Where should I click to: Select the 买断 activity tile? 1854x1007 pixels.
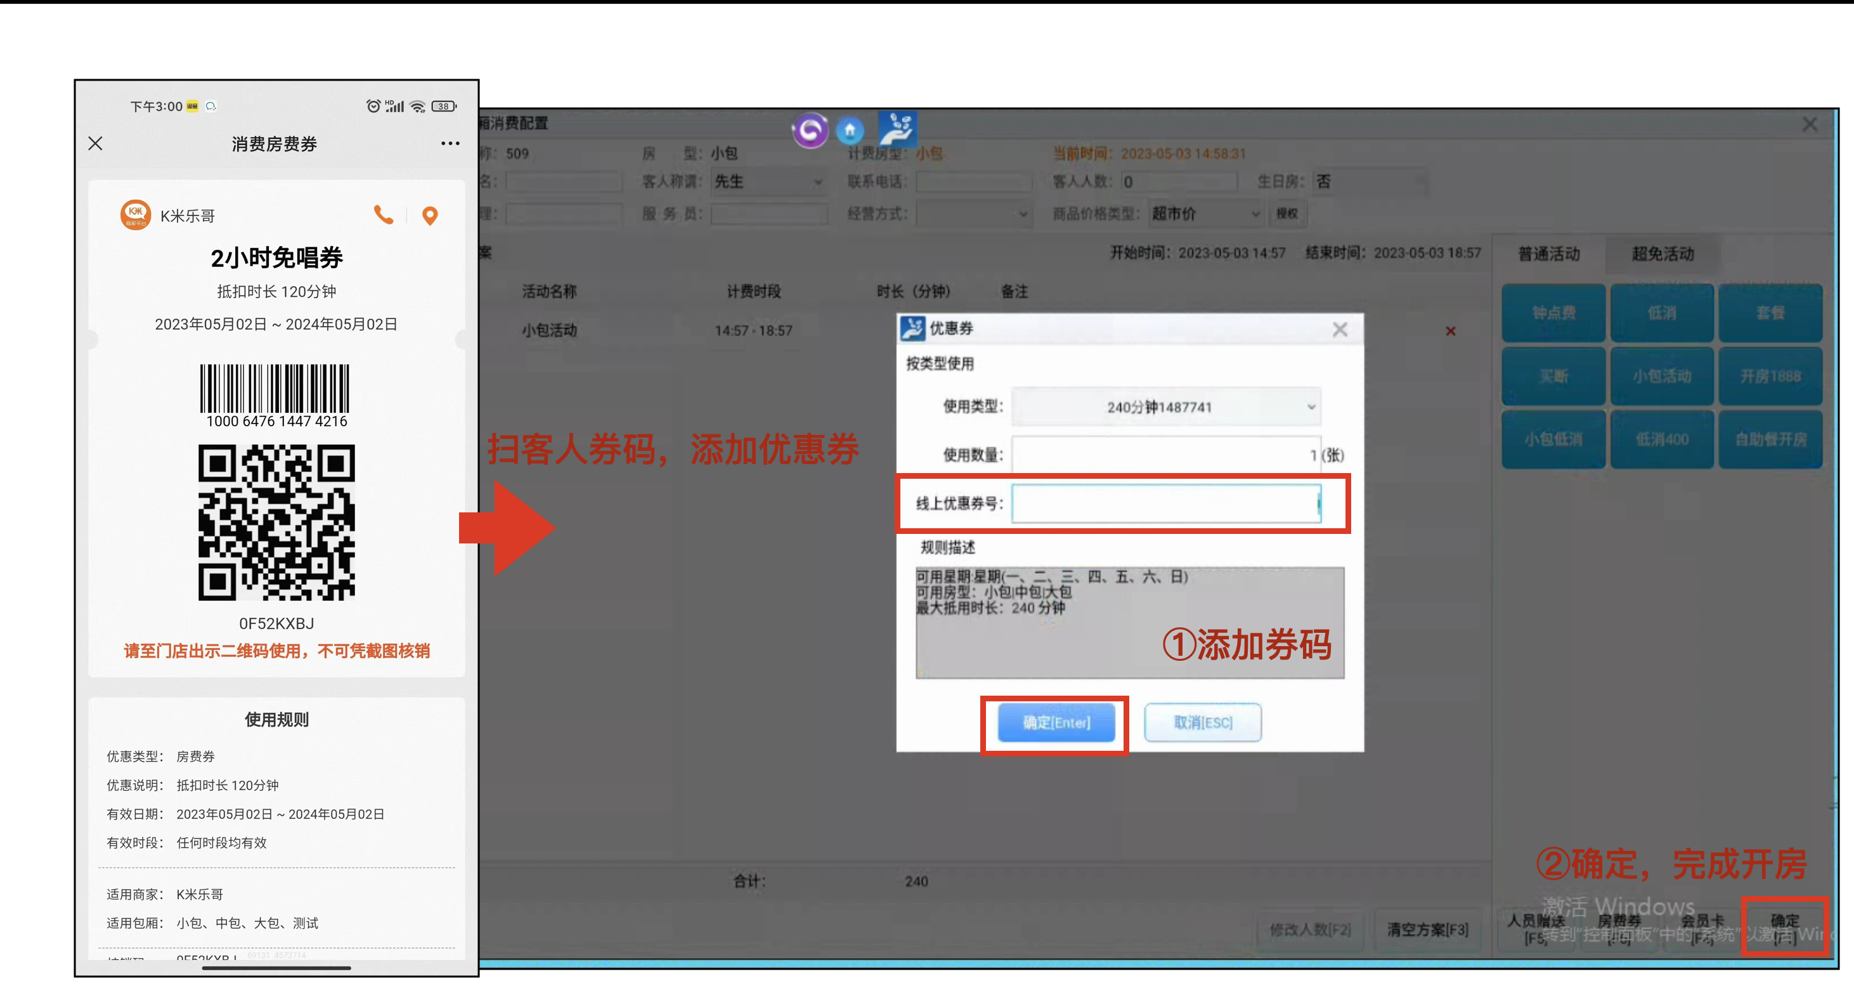point(1553,377)
